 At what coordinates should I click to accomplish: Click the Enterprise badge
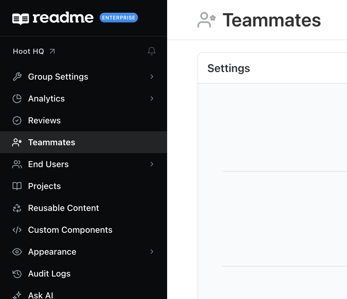coord(119,18)
